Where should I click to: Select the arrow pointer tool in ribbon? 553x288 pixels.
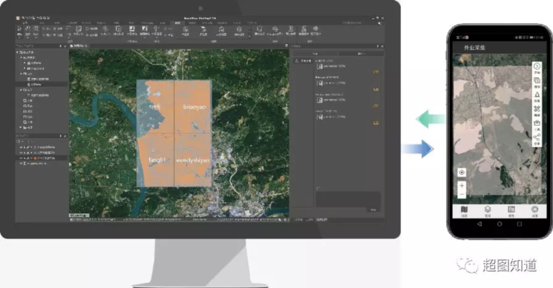[x=19, y=29]
